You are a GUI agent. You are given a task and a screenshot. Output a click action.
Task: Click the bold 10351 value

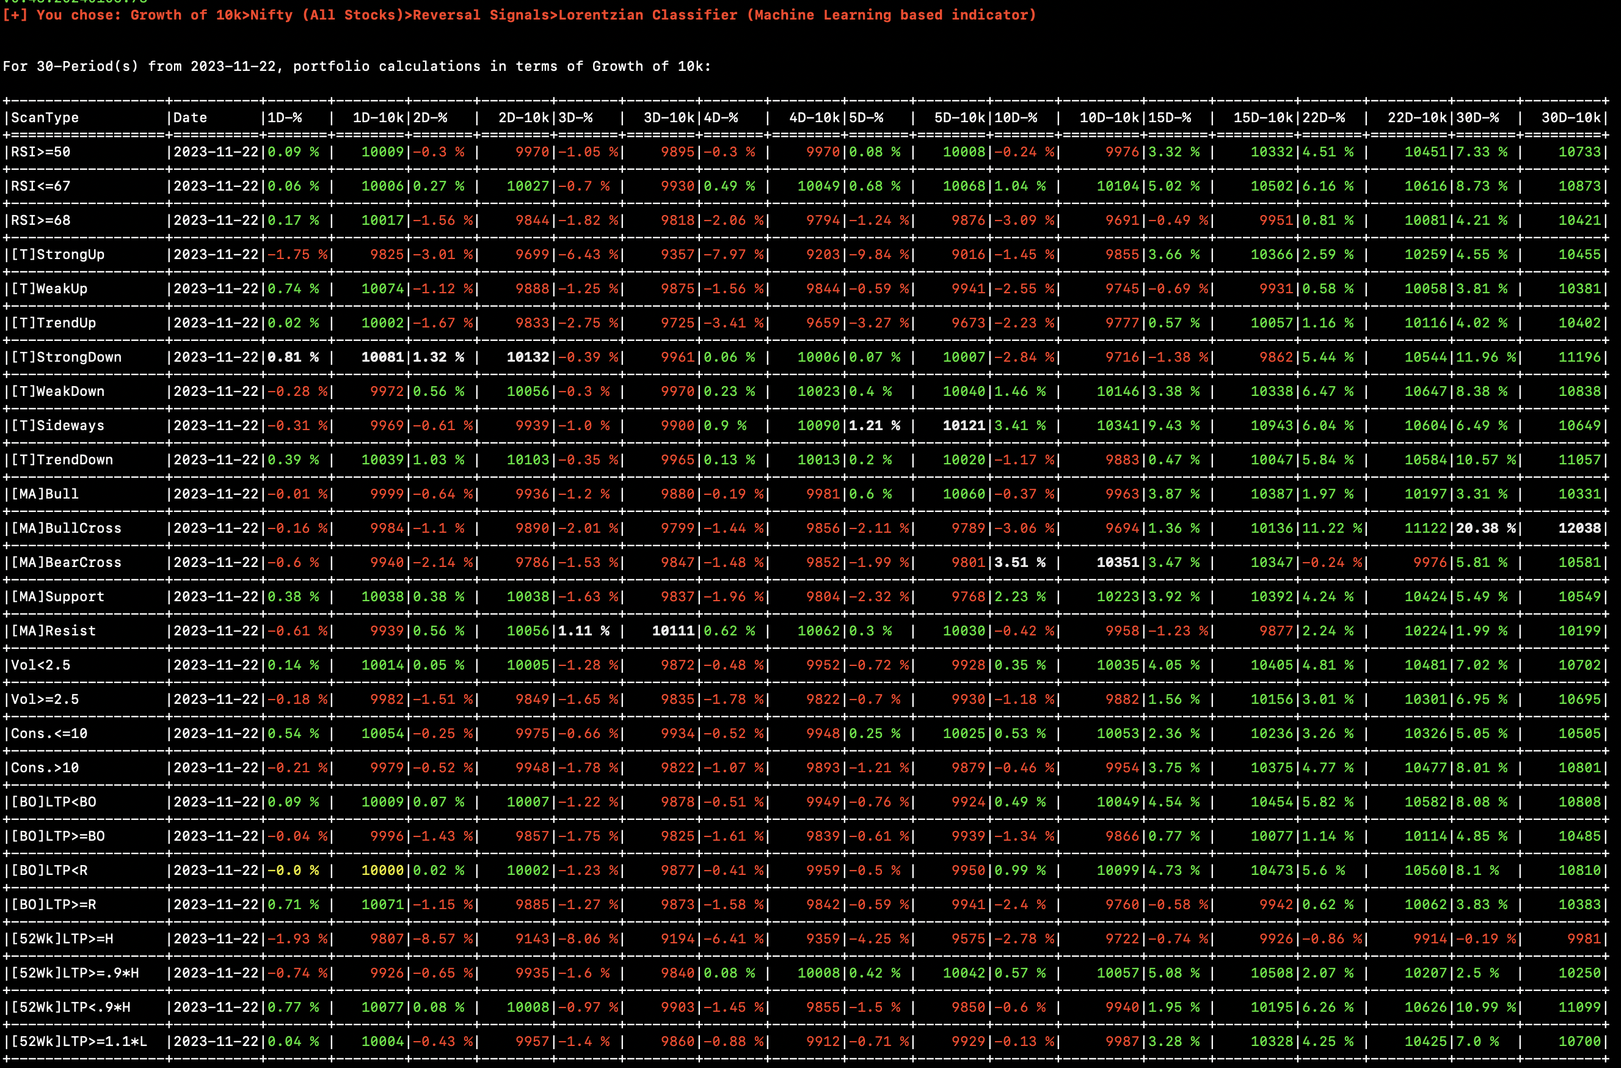click(1117, 562)
